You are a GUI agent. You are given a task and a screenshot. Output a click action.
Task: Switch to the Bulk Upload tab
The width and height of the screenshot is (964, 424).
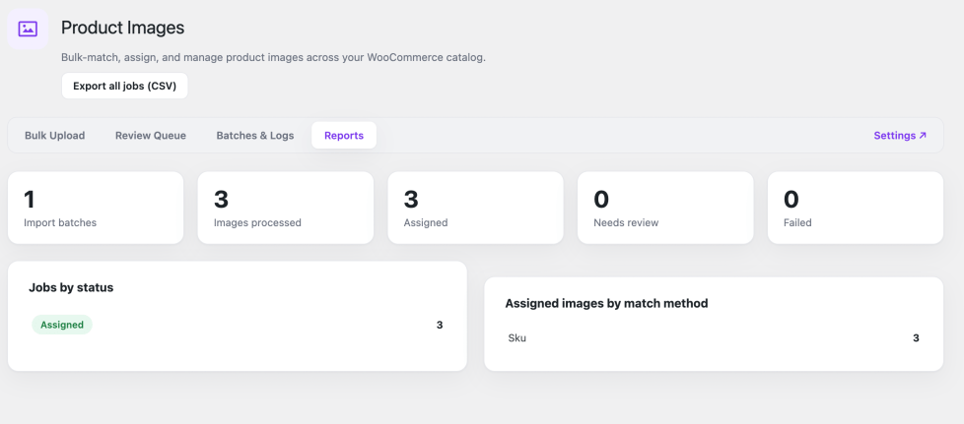click(55, 136)
